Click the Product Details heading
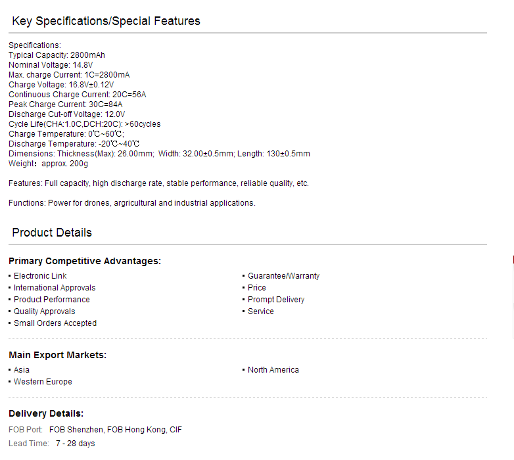The image size is (514, 460). pos(52,233)
